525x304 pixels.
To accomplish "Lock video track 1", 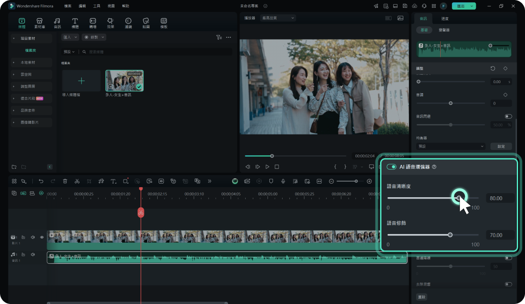I will click(23, 237).
